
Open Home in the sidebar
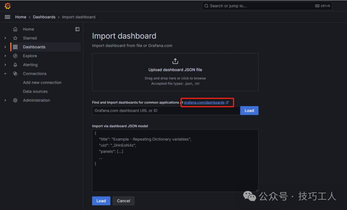[29, 29]
